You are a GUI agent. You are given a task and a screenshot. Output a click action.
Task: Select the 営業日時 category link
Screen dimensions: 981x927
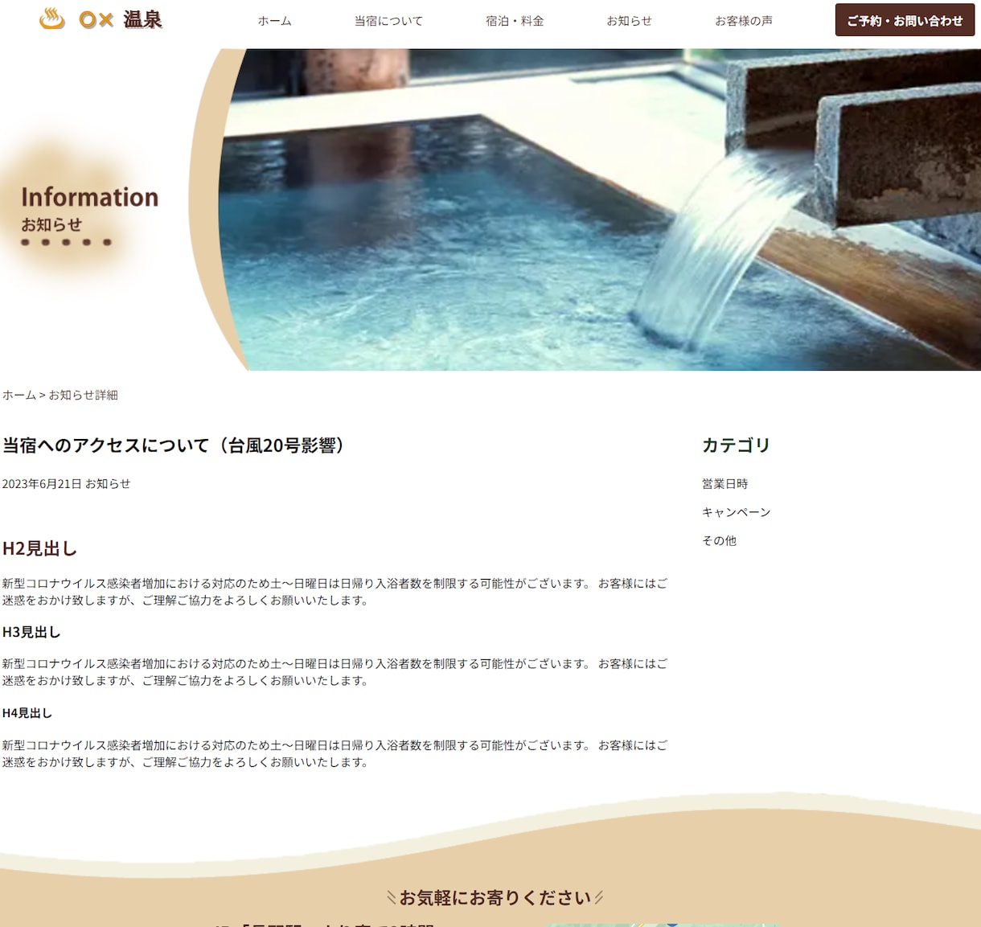[x=724, y=484]
